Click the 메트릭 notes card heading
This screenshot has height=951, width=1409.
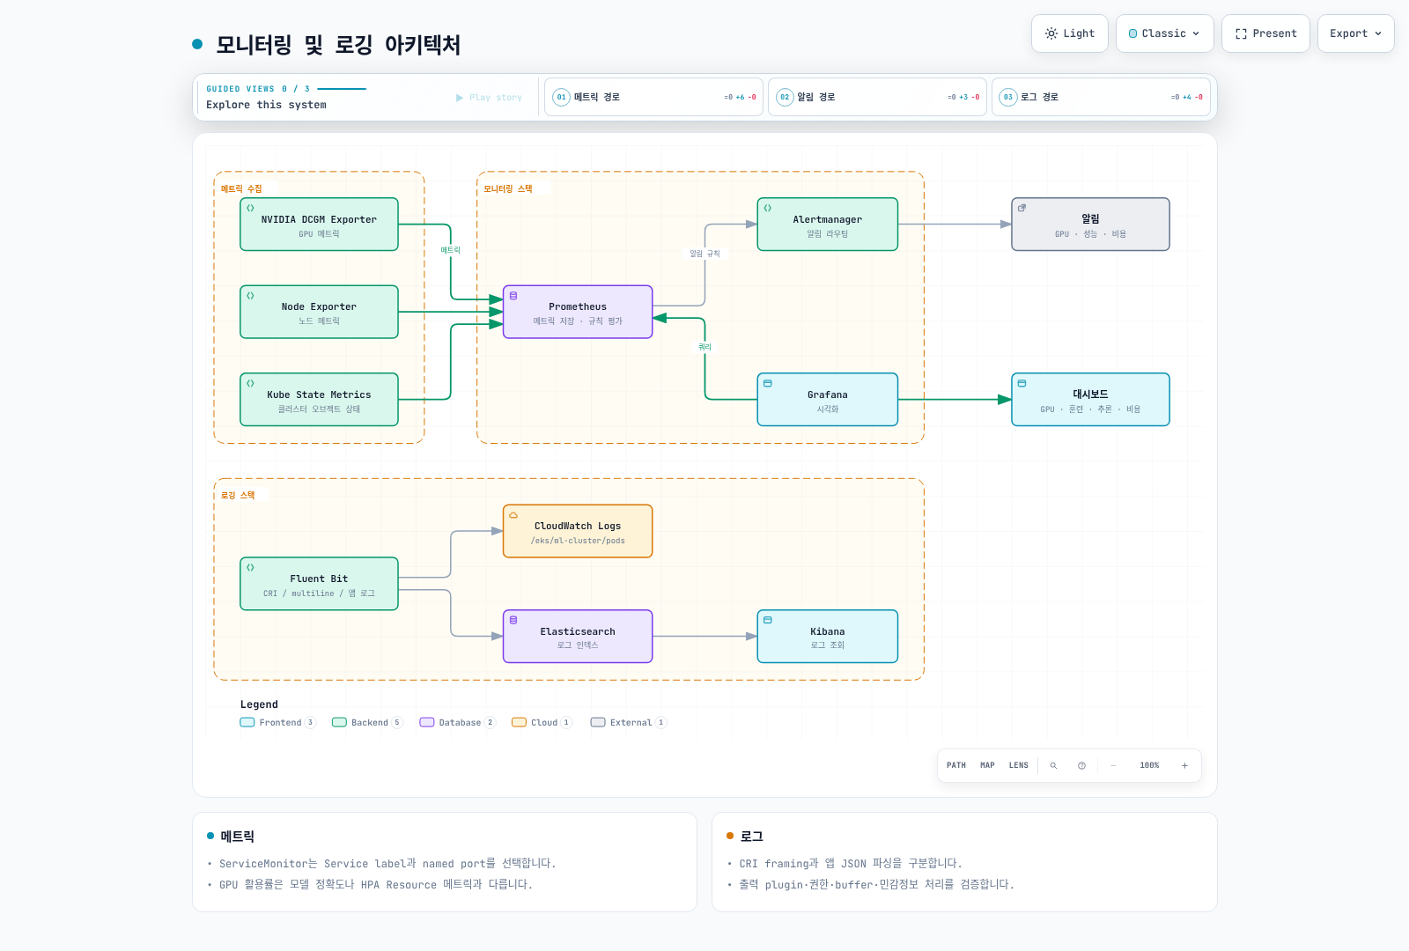click(x=237, y=837)
